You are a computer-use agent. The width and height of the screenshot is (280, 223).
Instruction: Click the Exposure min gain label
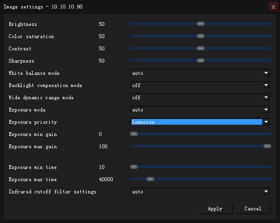pyautogui.click(x=33, y=134)
